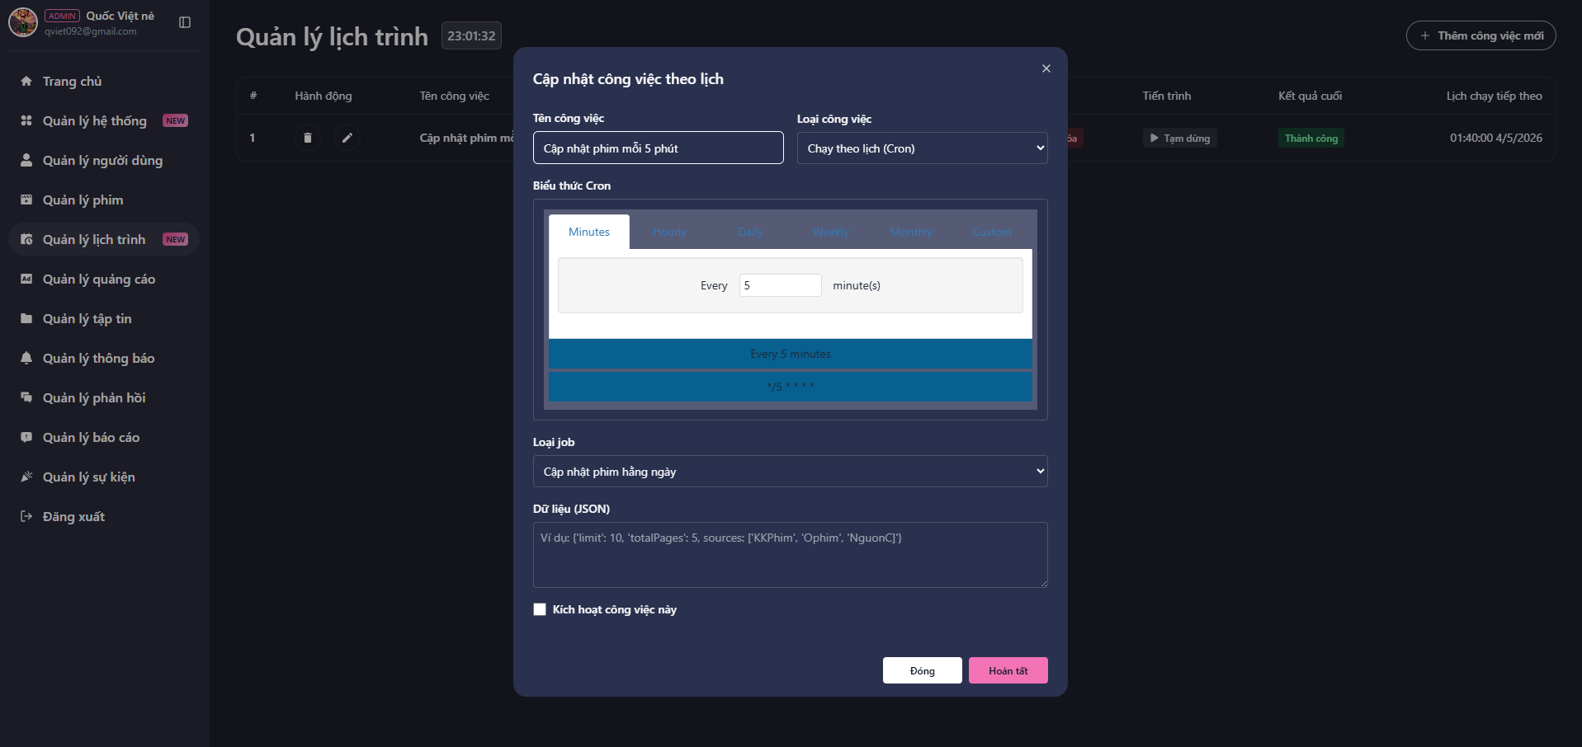Enable Kích hoạt công việc này checkbox
Screen dimensions: 1582x747
[540, 609]
